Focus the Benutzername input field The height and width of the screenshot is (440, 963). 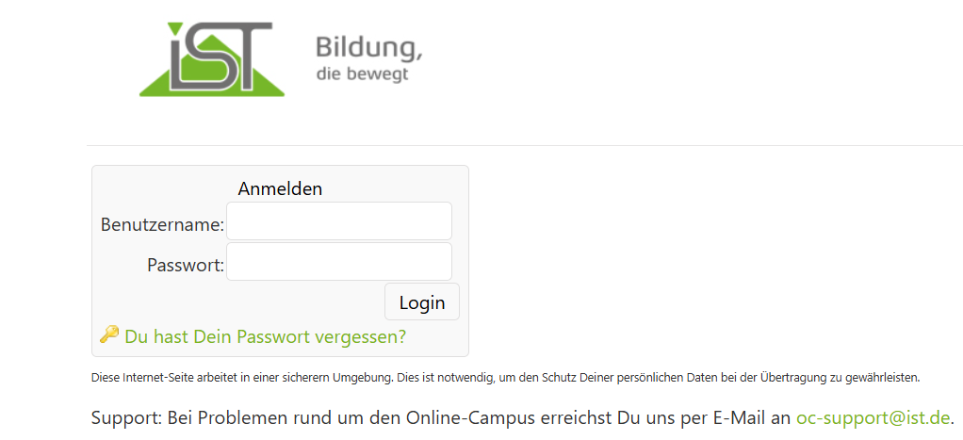point(338,221)
